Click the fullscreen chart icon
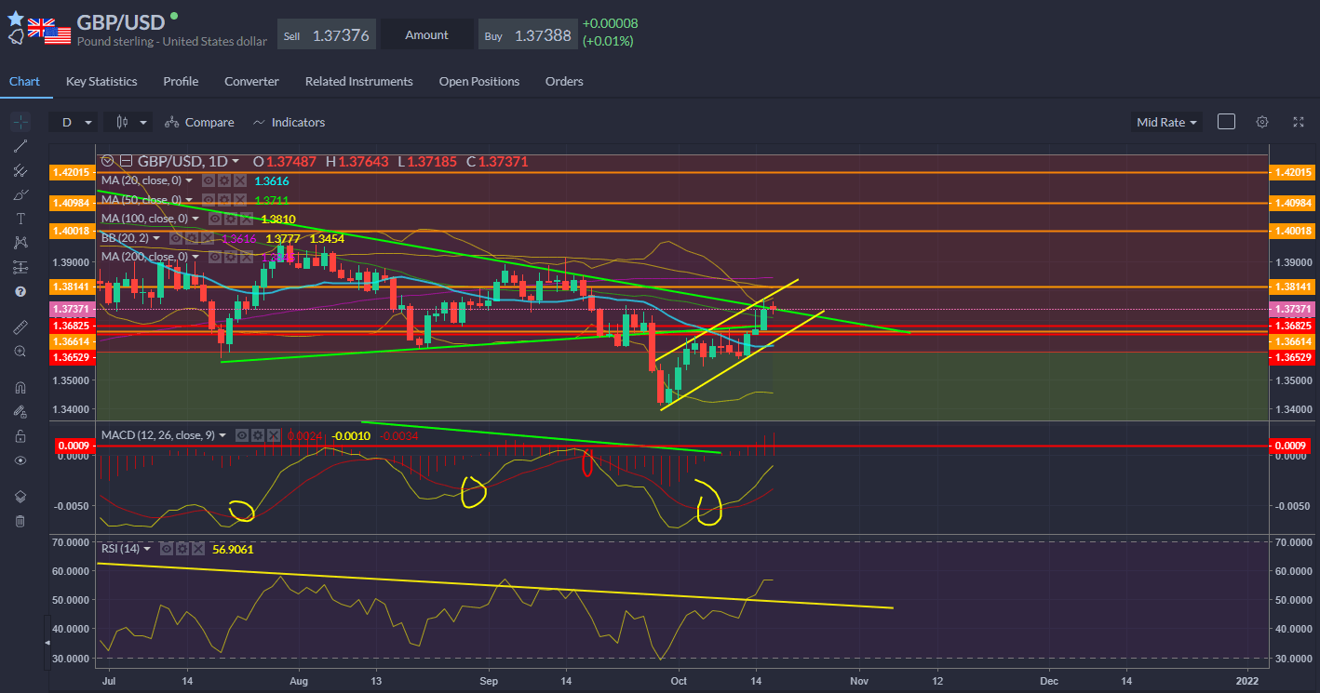 [1298, 121]
